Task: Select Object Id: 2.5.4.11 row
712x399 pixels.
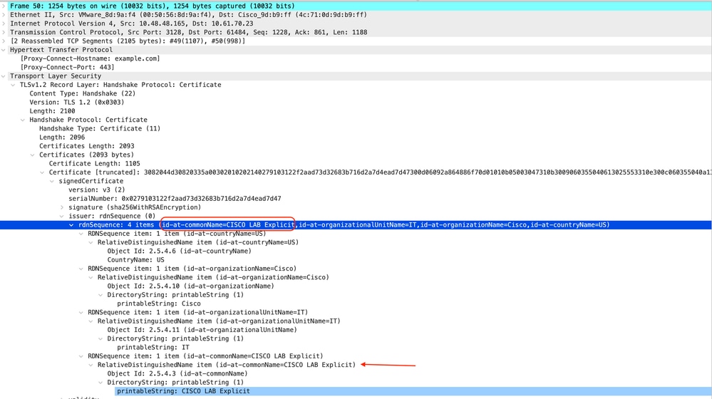Action: pos(202,330)
